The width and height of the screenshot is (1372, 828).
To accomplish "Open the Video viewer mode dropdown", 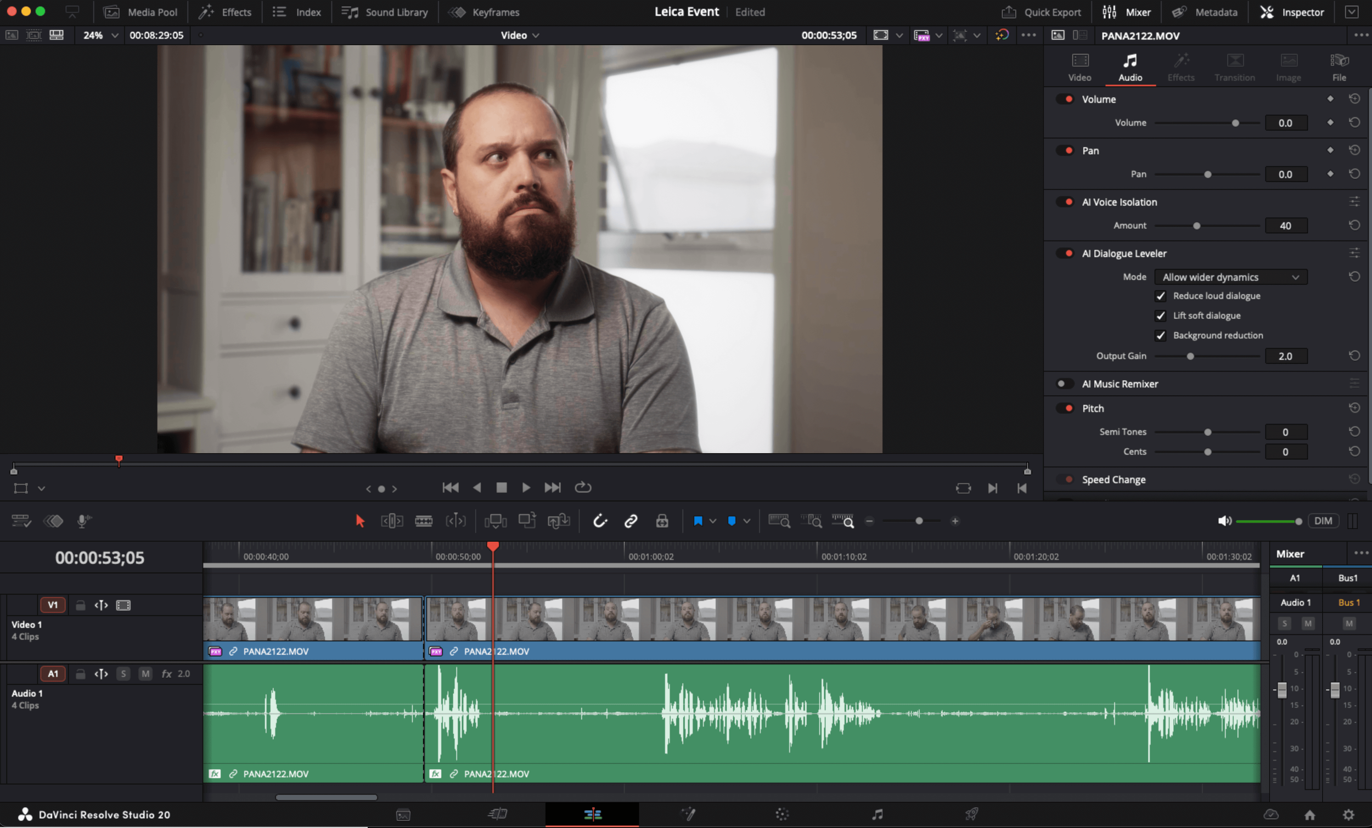I will pos(519,35).
